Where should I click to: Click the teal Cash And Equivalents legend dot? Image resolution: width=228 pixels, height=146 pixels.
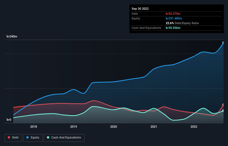(x=48, y=137)
